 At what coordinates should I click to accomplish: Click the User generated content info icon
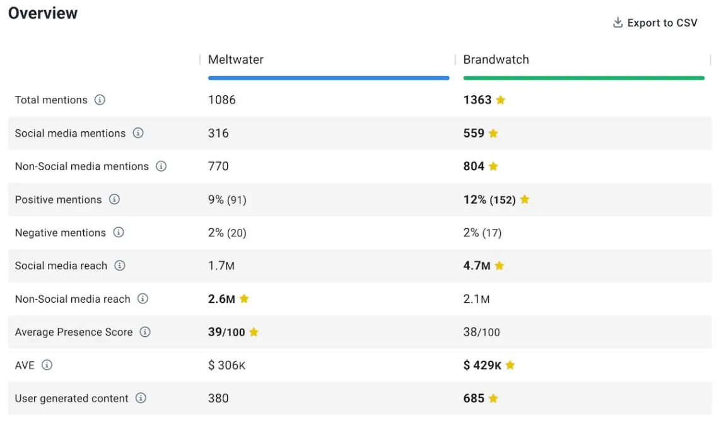141,398
